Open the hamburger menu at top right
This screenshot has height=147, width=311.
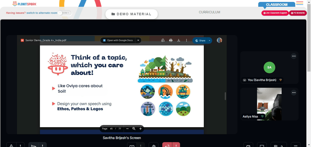299,3
